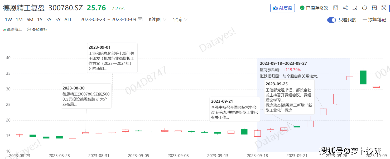Open the 2023-09-01 news annotation card
Screen dimensions: 390x159
click(112, 58)
